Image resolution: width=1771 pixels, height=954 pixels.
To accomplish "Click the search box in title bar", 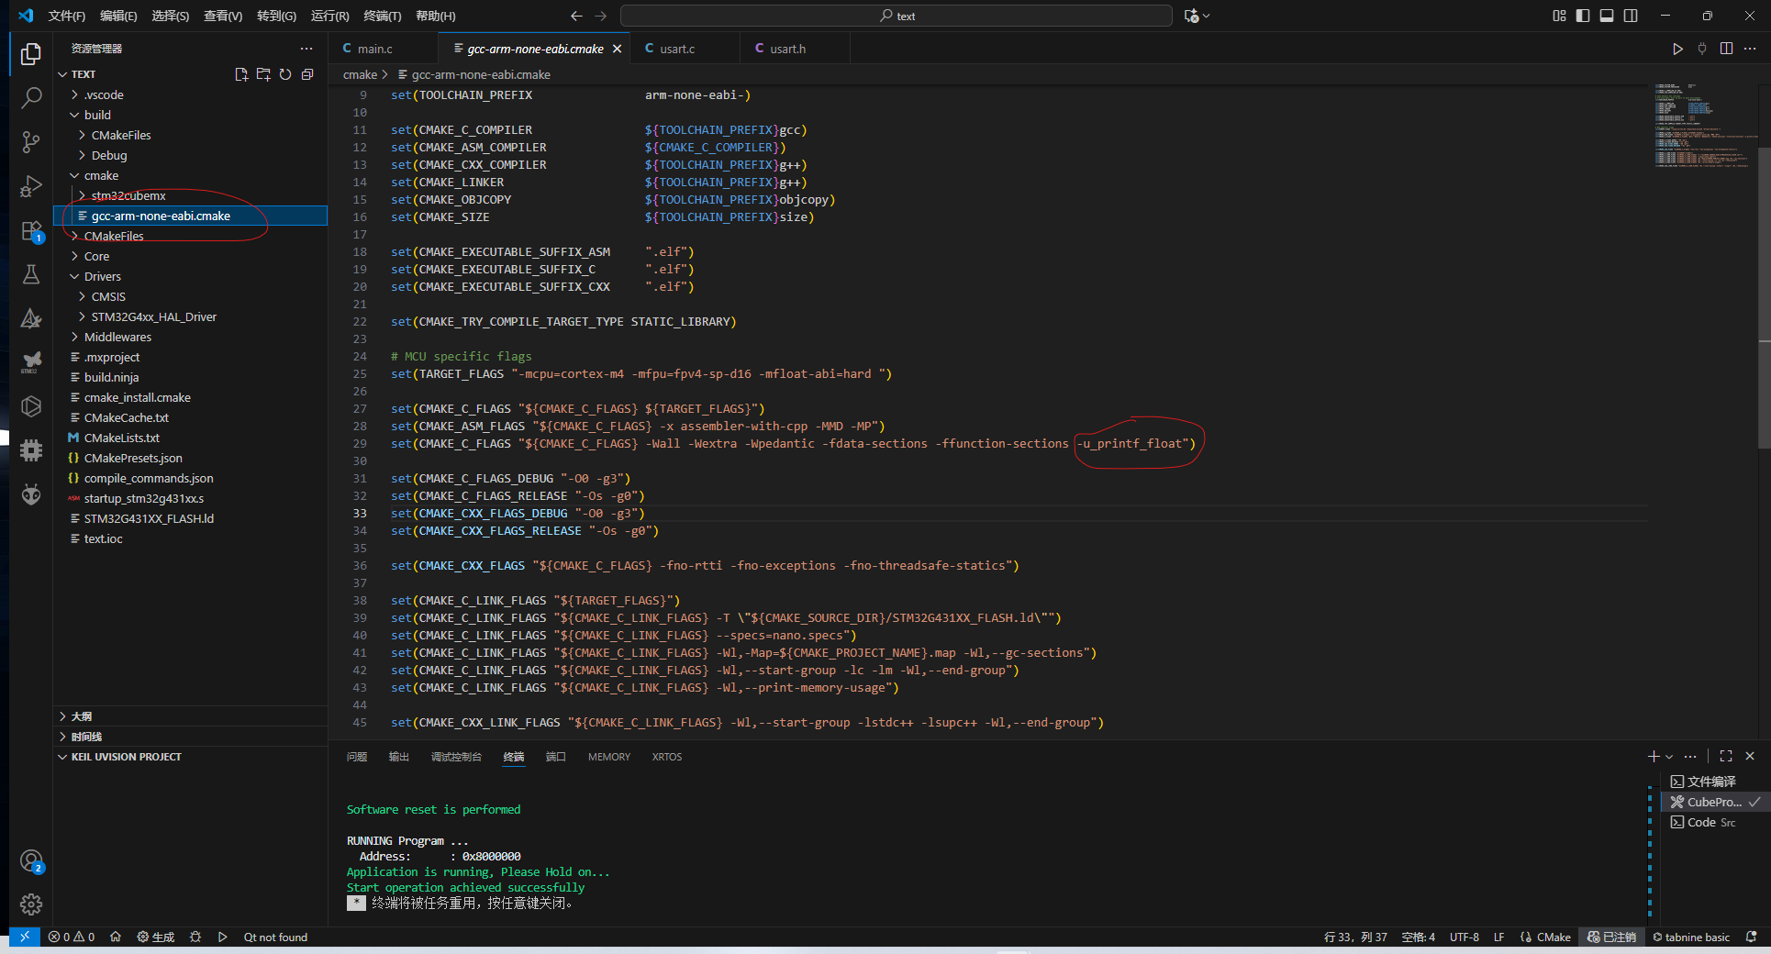I will click(896, 16).
